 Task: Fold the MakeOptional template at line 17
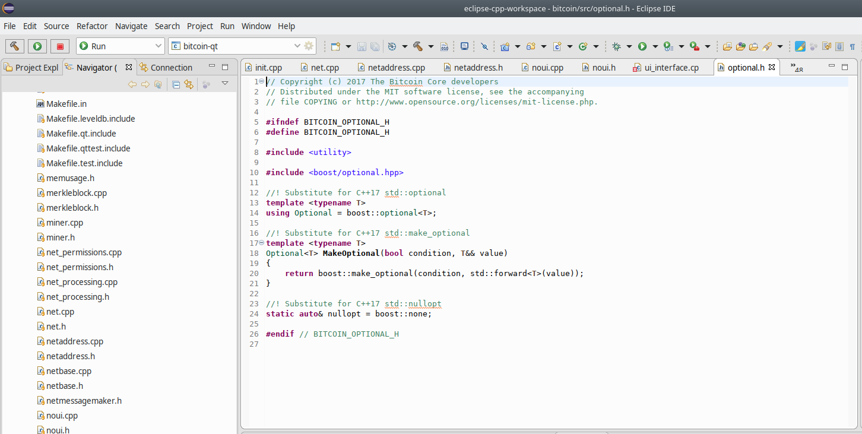262,243
